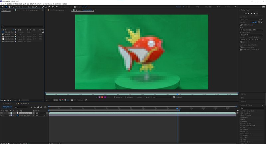Open the エフェクト menu
Screen dimensions: 266x144
point(33,4)
